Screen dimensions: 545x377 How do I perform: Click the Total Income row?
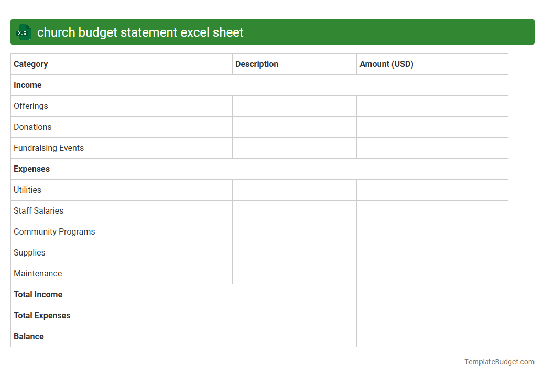click(x=38, y=294)
